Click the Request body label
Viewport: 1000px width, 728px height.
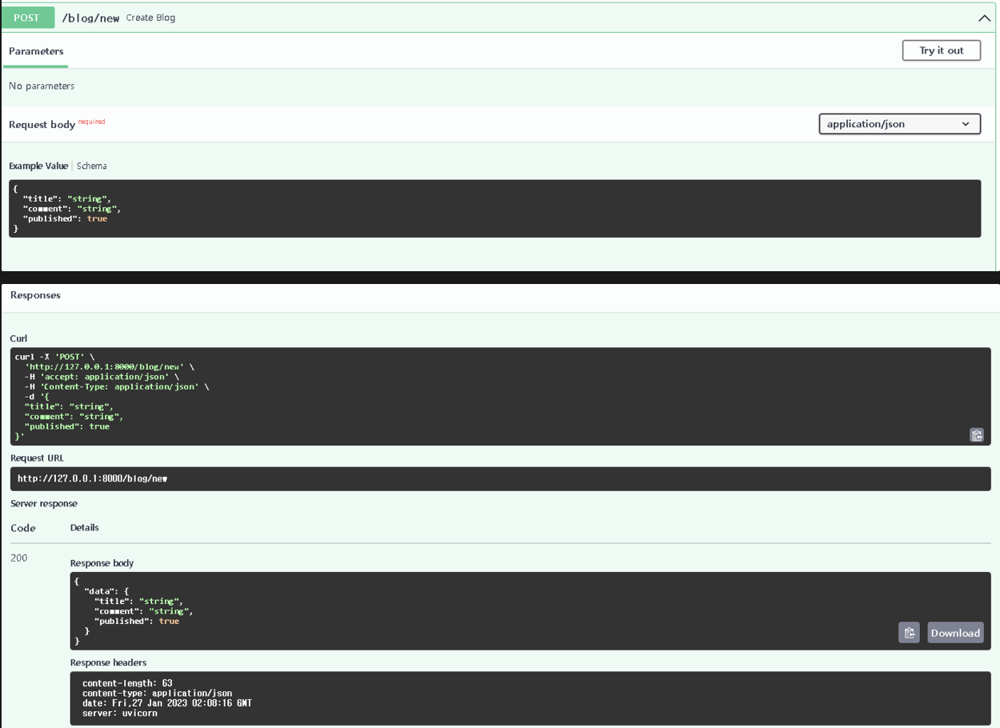point(42,125)
